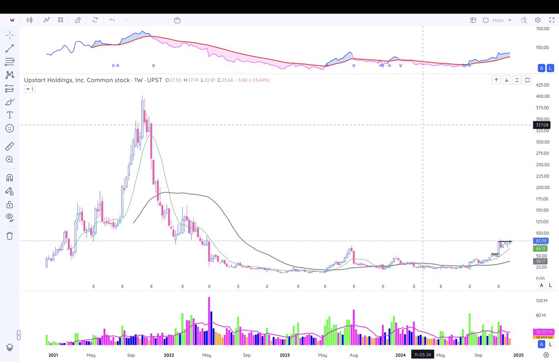Toggle auto scale A in volume pane
Viewport: 559px width, 363px height.
tap(541, 344)
